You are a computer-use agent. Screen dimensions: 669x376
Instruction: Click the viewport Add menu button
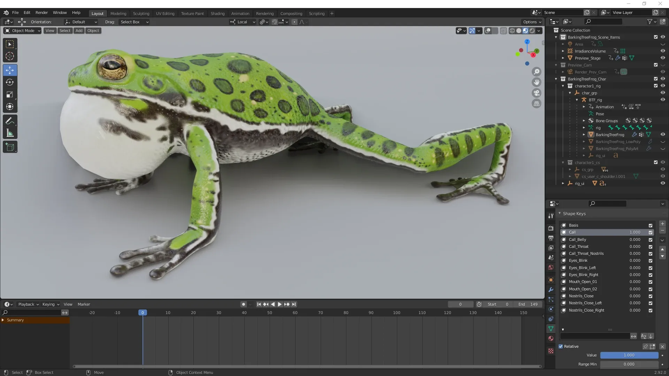[x=79, y=31]
